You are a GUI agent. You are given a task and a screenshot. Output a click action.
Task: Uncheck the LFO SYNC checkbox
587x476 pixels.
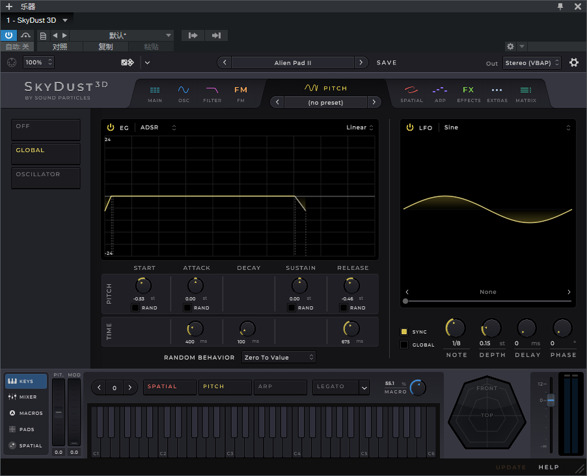(404, 332)
